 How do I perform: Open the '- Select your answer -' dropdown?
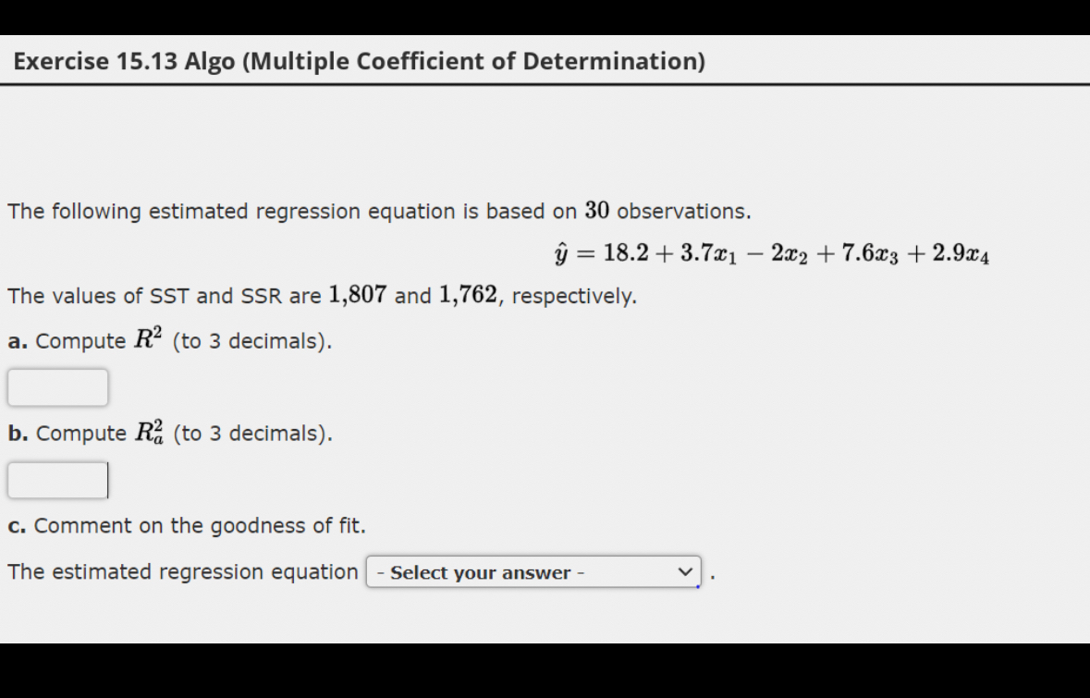[x=534, y=572]
